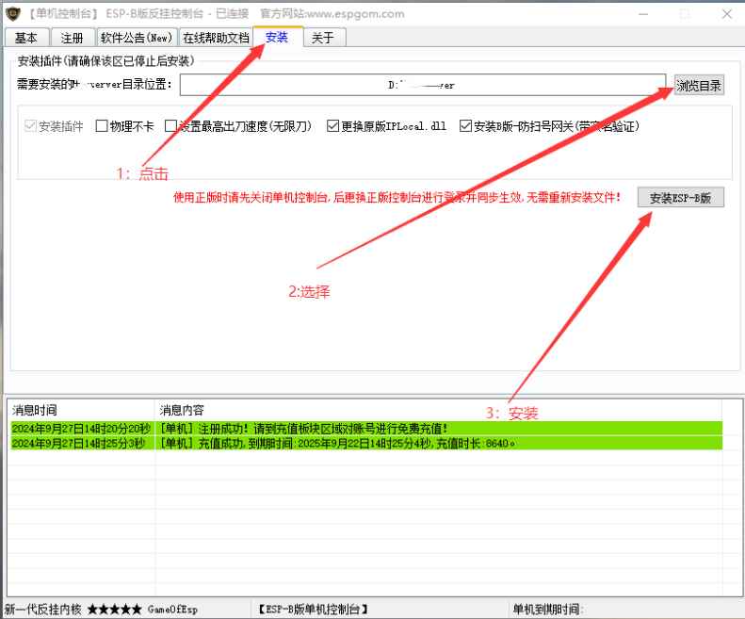745x619 pixels.
Task: Click the 安装ESP-B版 button
Action: click(680, 198)
